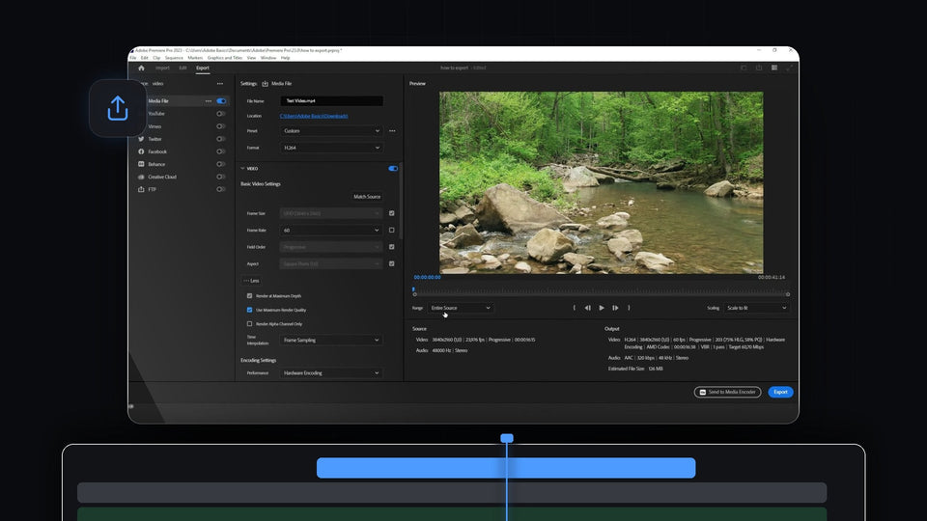The image size is (927, 521).
Task: Click the File Name input field
Action: tap(331, 101)
